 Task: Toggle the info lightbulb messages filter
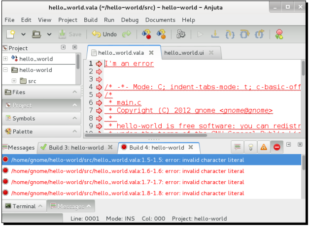point(251,147)
